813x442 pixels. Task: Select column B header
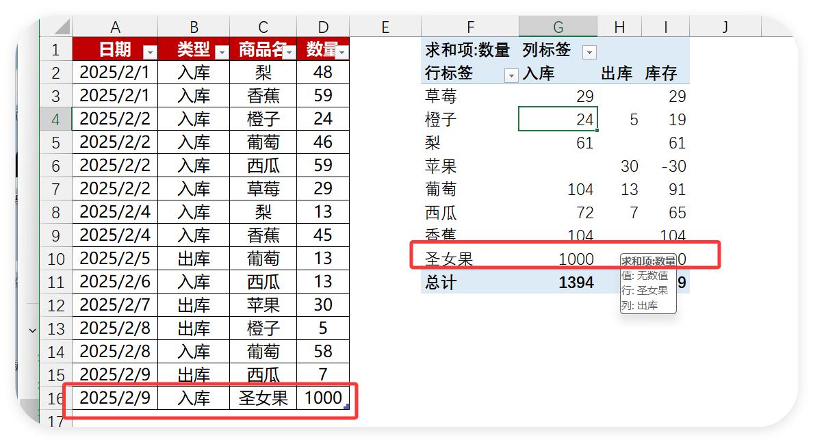coord(194,27)
